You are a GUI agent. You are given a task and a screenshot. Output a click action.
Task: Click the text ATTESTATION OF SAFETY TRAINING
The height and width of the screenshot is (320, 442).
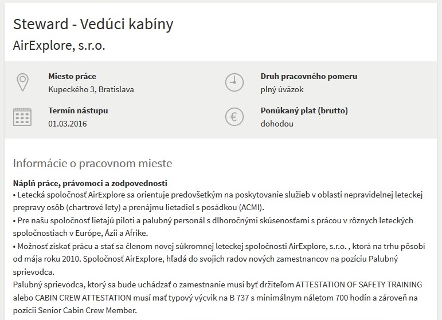click(x=358, y=285)
